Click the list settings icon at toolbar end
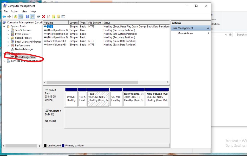247x156 pixels. (63, 17)
